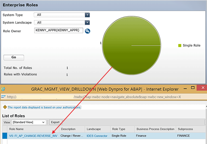Viewport: 207px width, 144px height.
Task: Open the VS::FI_AP_CHANGE-REVERSE_INV role link
Action: [33, 136]
